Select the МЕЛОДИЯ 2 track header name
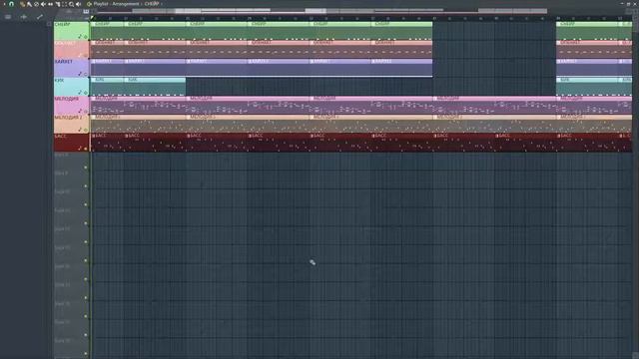Viewport: 639px width, 359px height. [x=68, y=118]
